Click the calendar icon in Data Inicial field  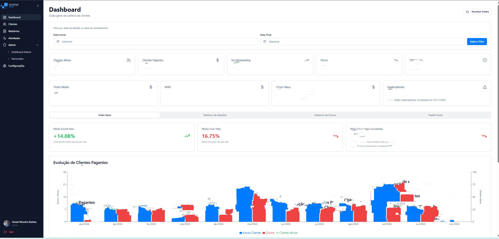pos(58,42)
